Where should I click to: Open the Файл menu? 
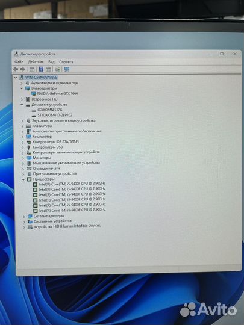point(19,62)
